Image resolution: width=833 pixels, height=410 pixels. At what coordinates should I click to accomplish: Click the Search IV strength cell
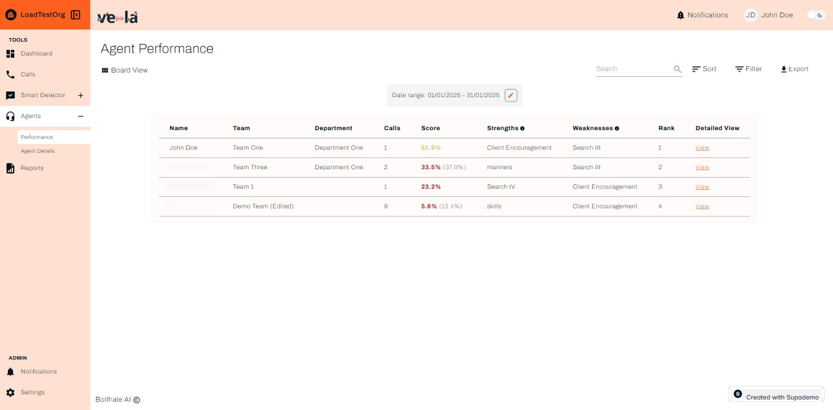pos(501,187)
